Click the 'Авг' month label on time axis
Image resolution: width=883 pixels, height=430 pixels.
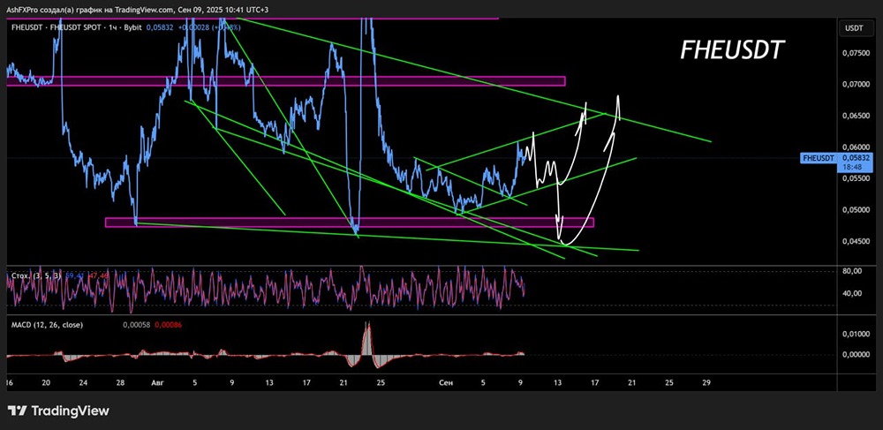(157, 382)
